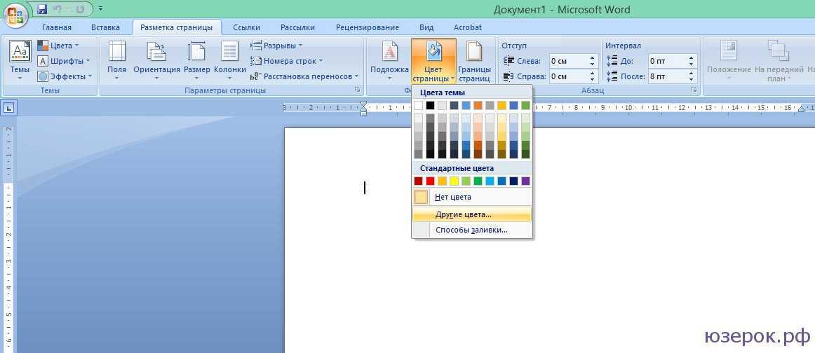The height and width of the screenshot is (353, 815).
Task: Click the После spacing field showing 8 пт
Action: (667, 76)
